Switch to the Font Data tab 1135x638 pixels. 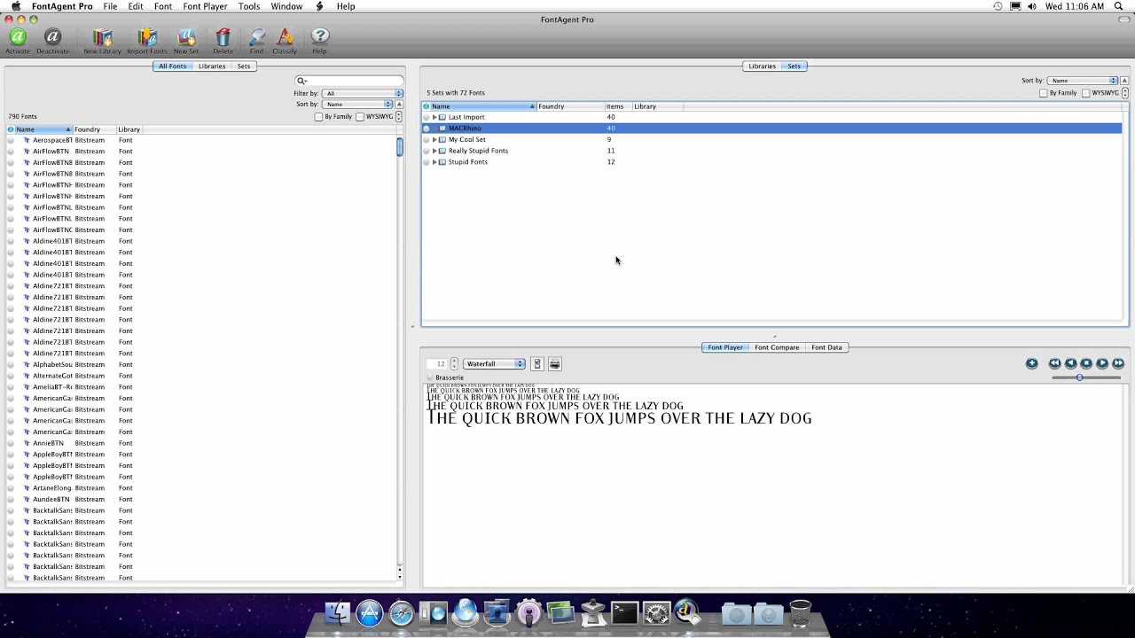pyautogui.click(x=826, y=347)
